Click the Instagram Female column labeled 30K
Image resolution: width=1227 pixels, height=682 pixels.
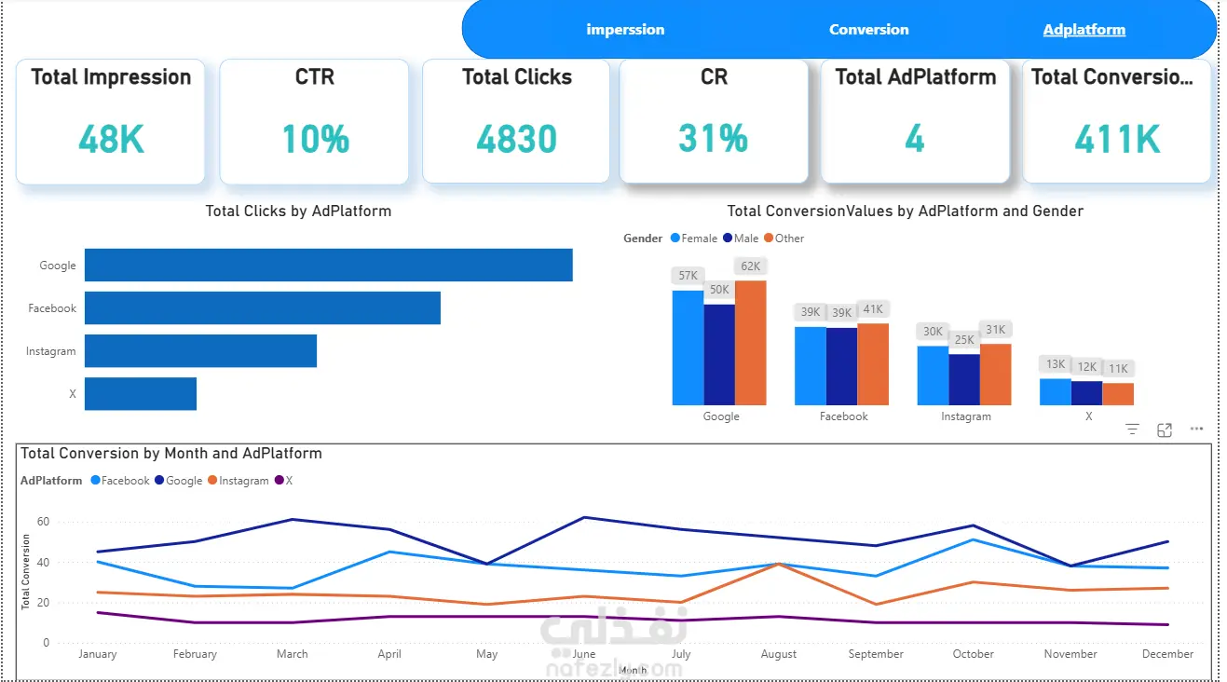(x=933, y=375)
